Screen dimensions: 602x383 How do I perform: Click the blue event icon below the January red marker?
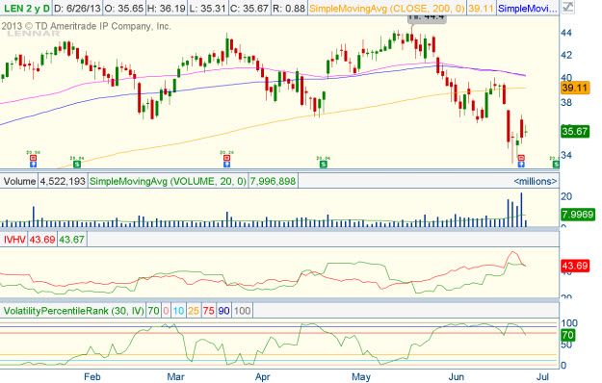pos(34,165)
